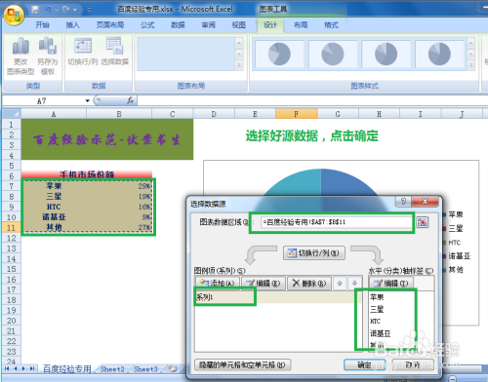Click the axis labels 编辑 button

tap(391, 284)
